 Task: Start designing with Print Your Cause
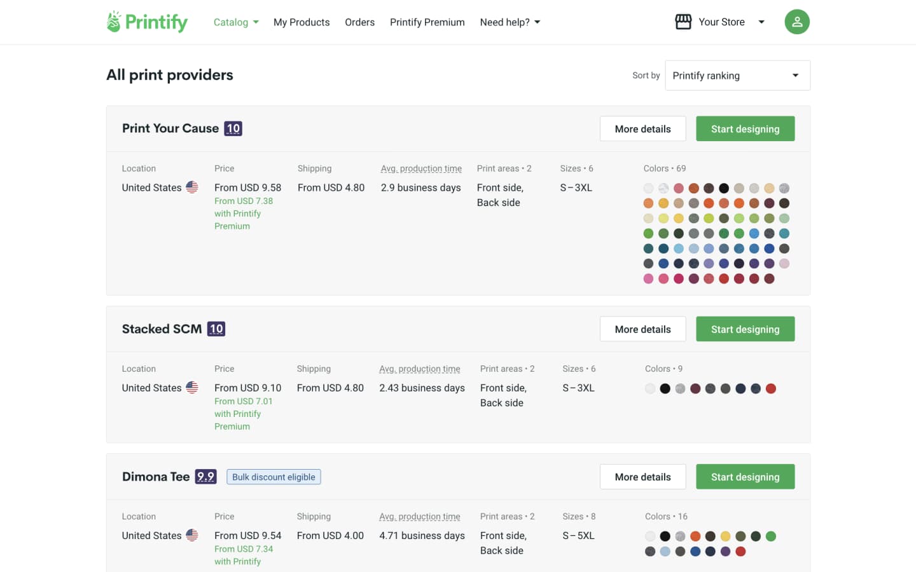click(745, 128)
